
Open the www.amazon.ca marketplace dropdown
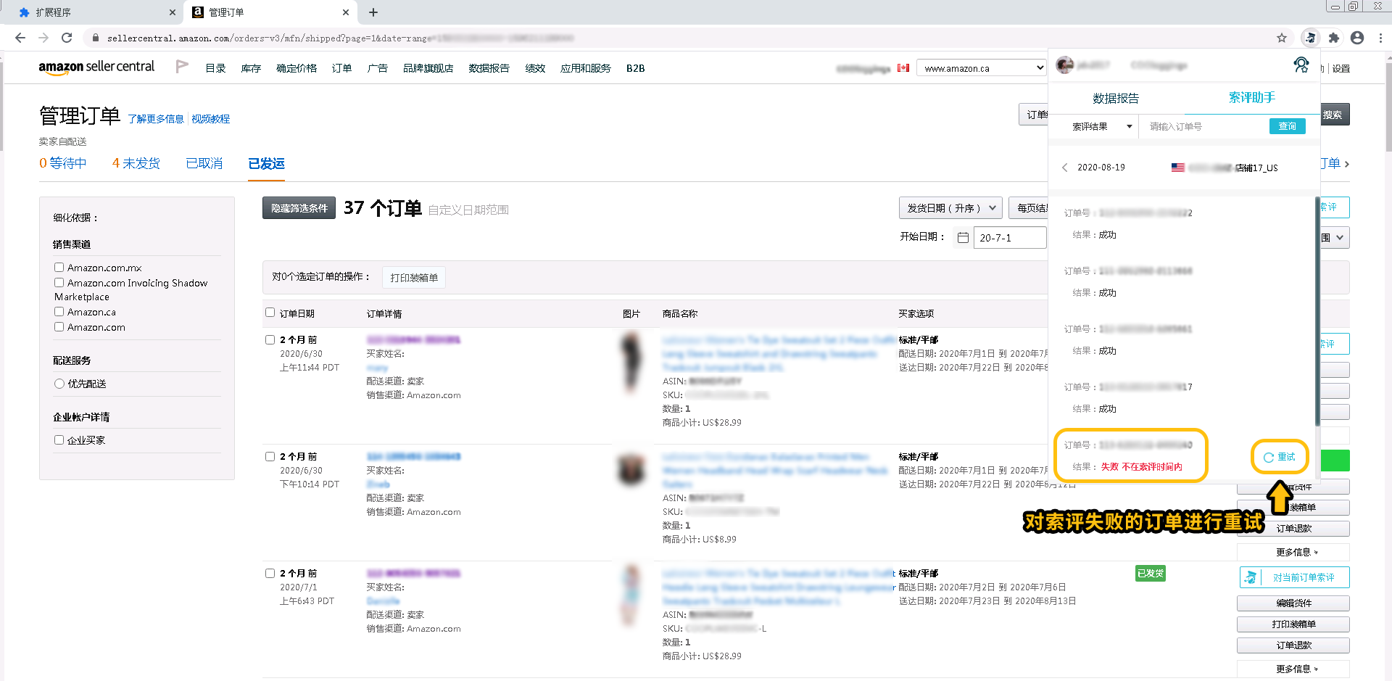[x=982, y=68]
